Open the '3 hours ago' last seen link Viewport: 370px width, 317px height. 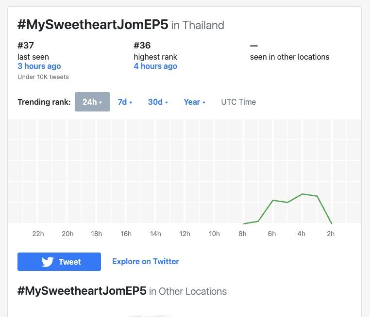tap(39, 66)
